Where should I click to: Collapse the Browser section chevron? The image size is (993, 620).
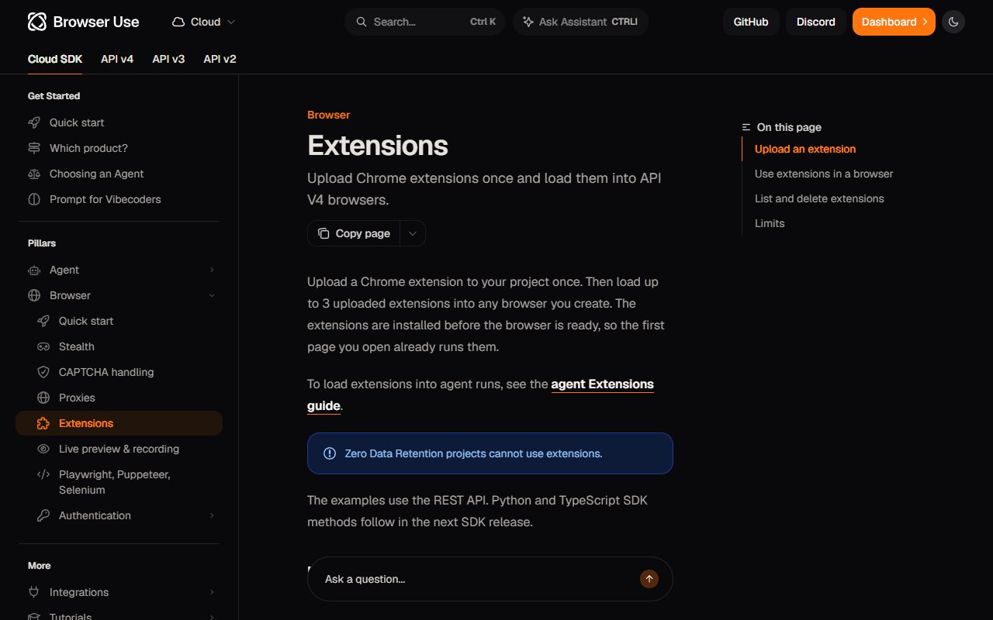212,295
